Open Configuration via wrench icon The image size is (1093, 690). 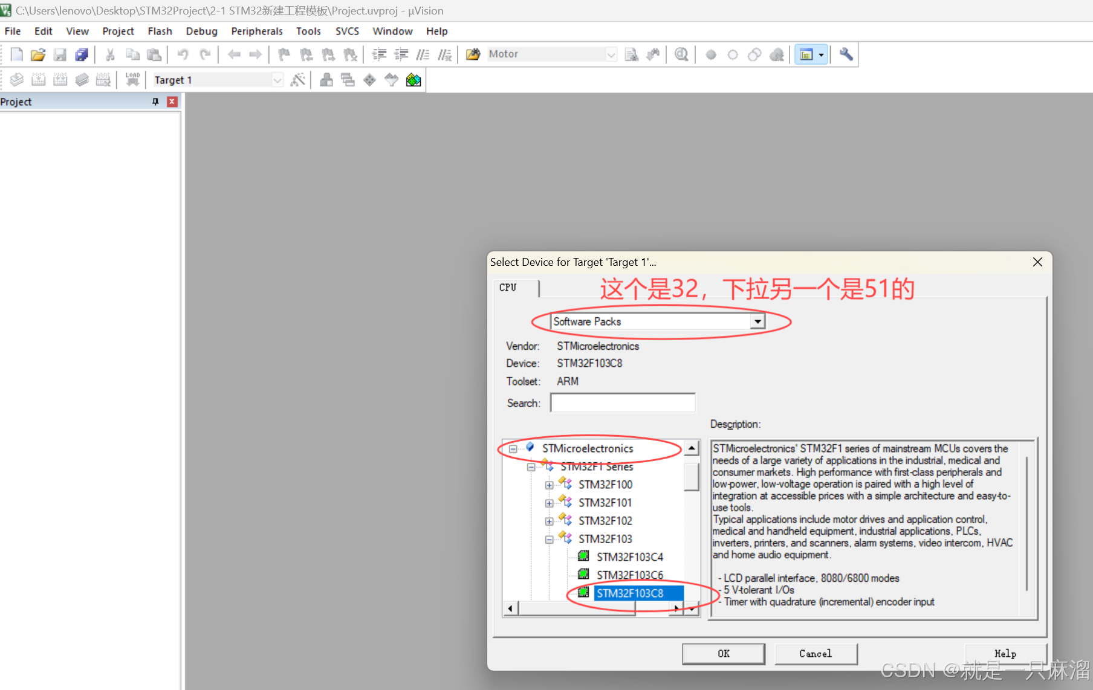pyautogui.click(x=846, y=54)
